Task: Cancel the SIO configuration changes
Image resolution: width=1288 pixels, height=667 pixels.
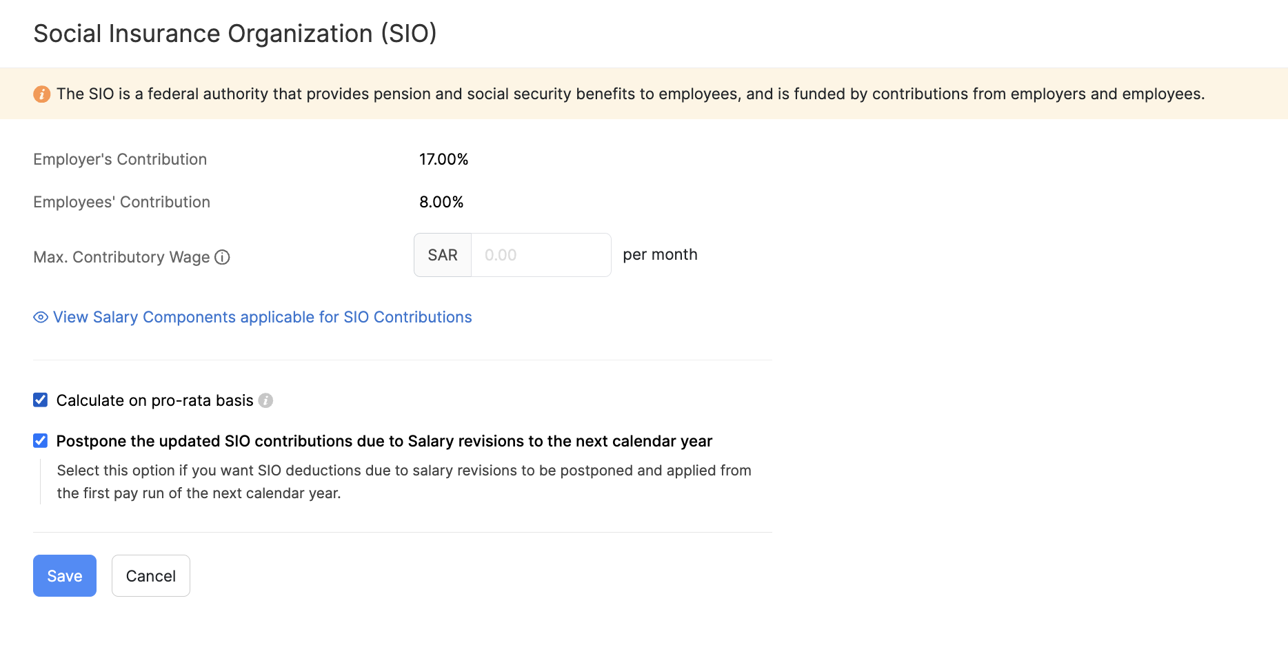Action: 151,576
